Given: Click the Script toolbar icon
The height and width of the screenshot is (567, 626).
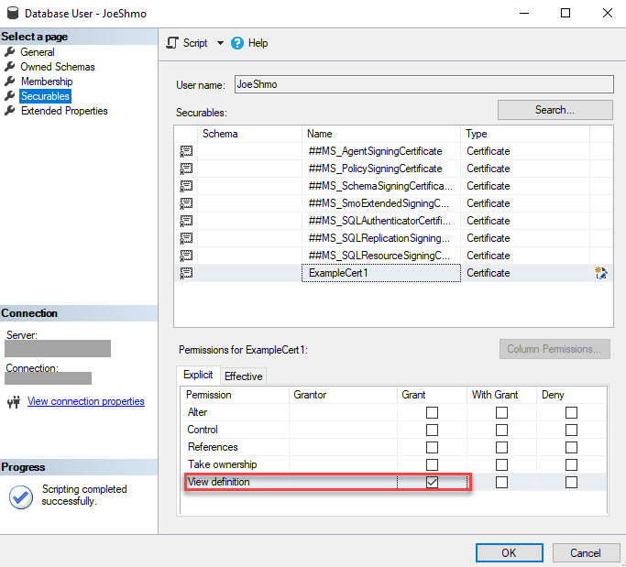Looking at the screenshot, I should pyautogui.click(x=172, y=43).
